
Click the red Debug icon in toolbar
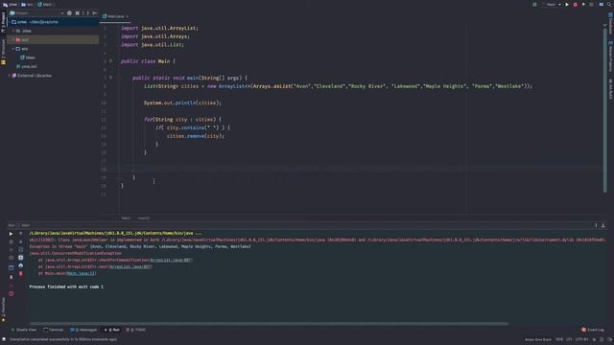click(575, 4)
